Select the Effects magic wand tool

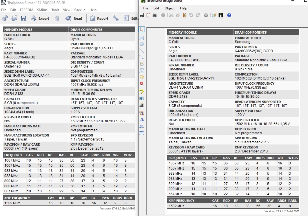click(142, 105)
